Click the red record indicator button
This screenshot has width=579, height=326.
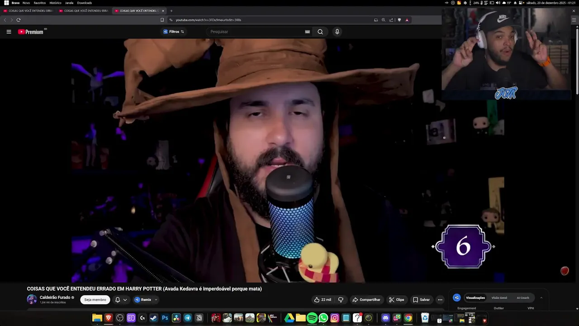tap(565, 271)
